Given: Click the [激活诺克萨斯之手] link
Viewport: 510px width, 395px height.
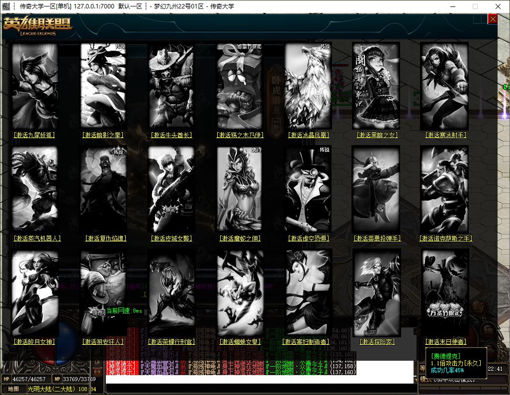Looking at the screenshot, I should (x=446, y=238).
